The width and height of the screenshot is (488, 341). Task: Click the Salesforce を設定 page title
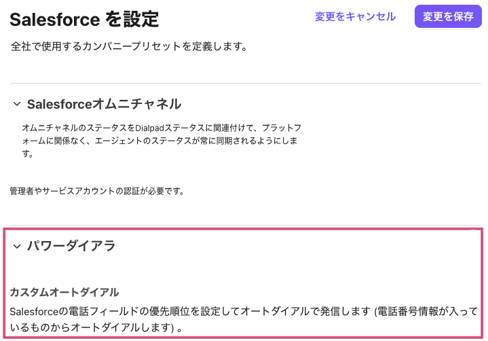84,19
